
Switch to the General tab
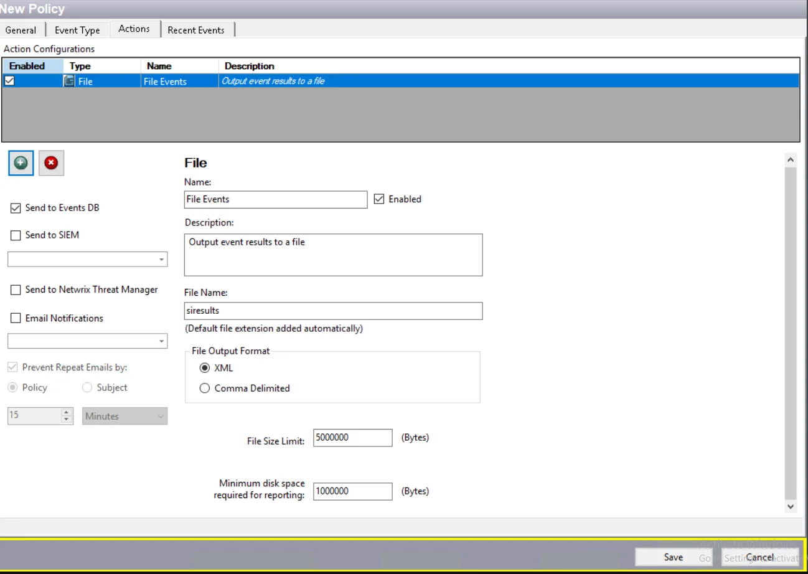coord(21,30)
